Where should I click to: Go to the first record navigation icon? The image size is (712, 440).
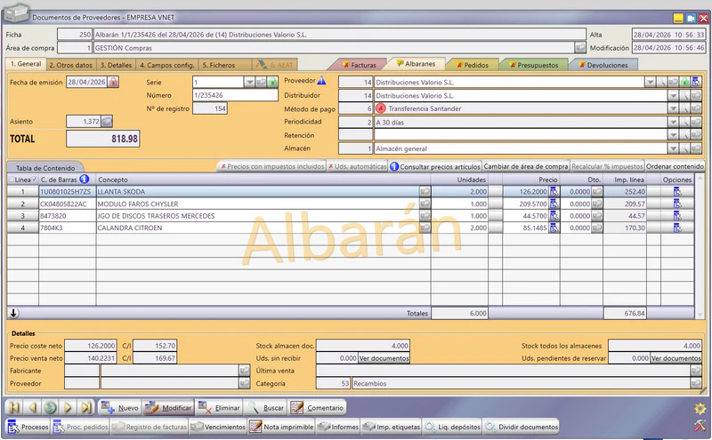click(14, 407)
